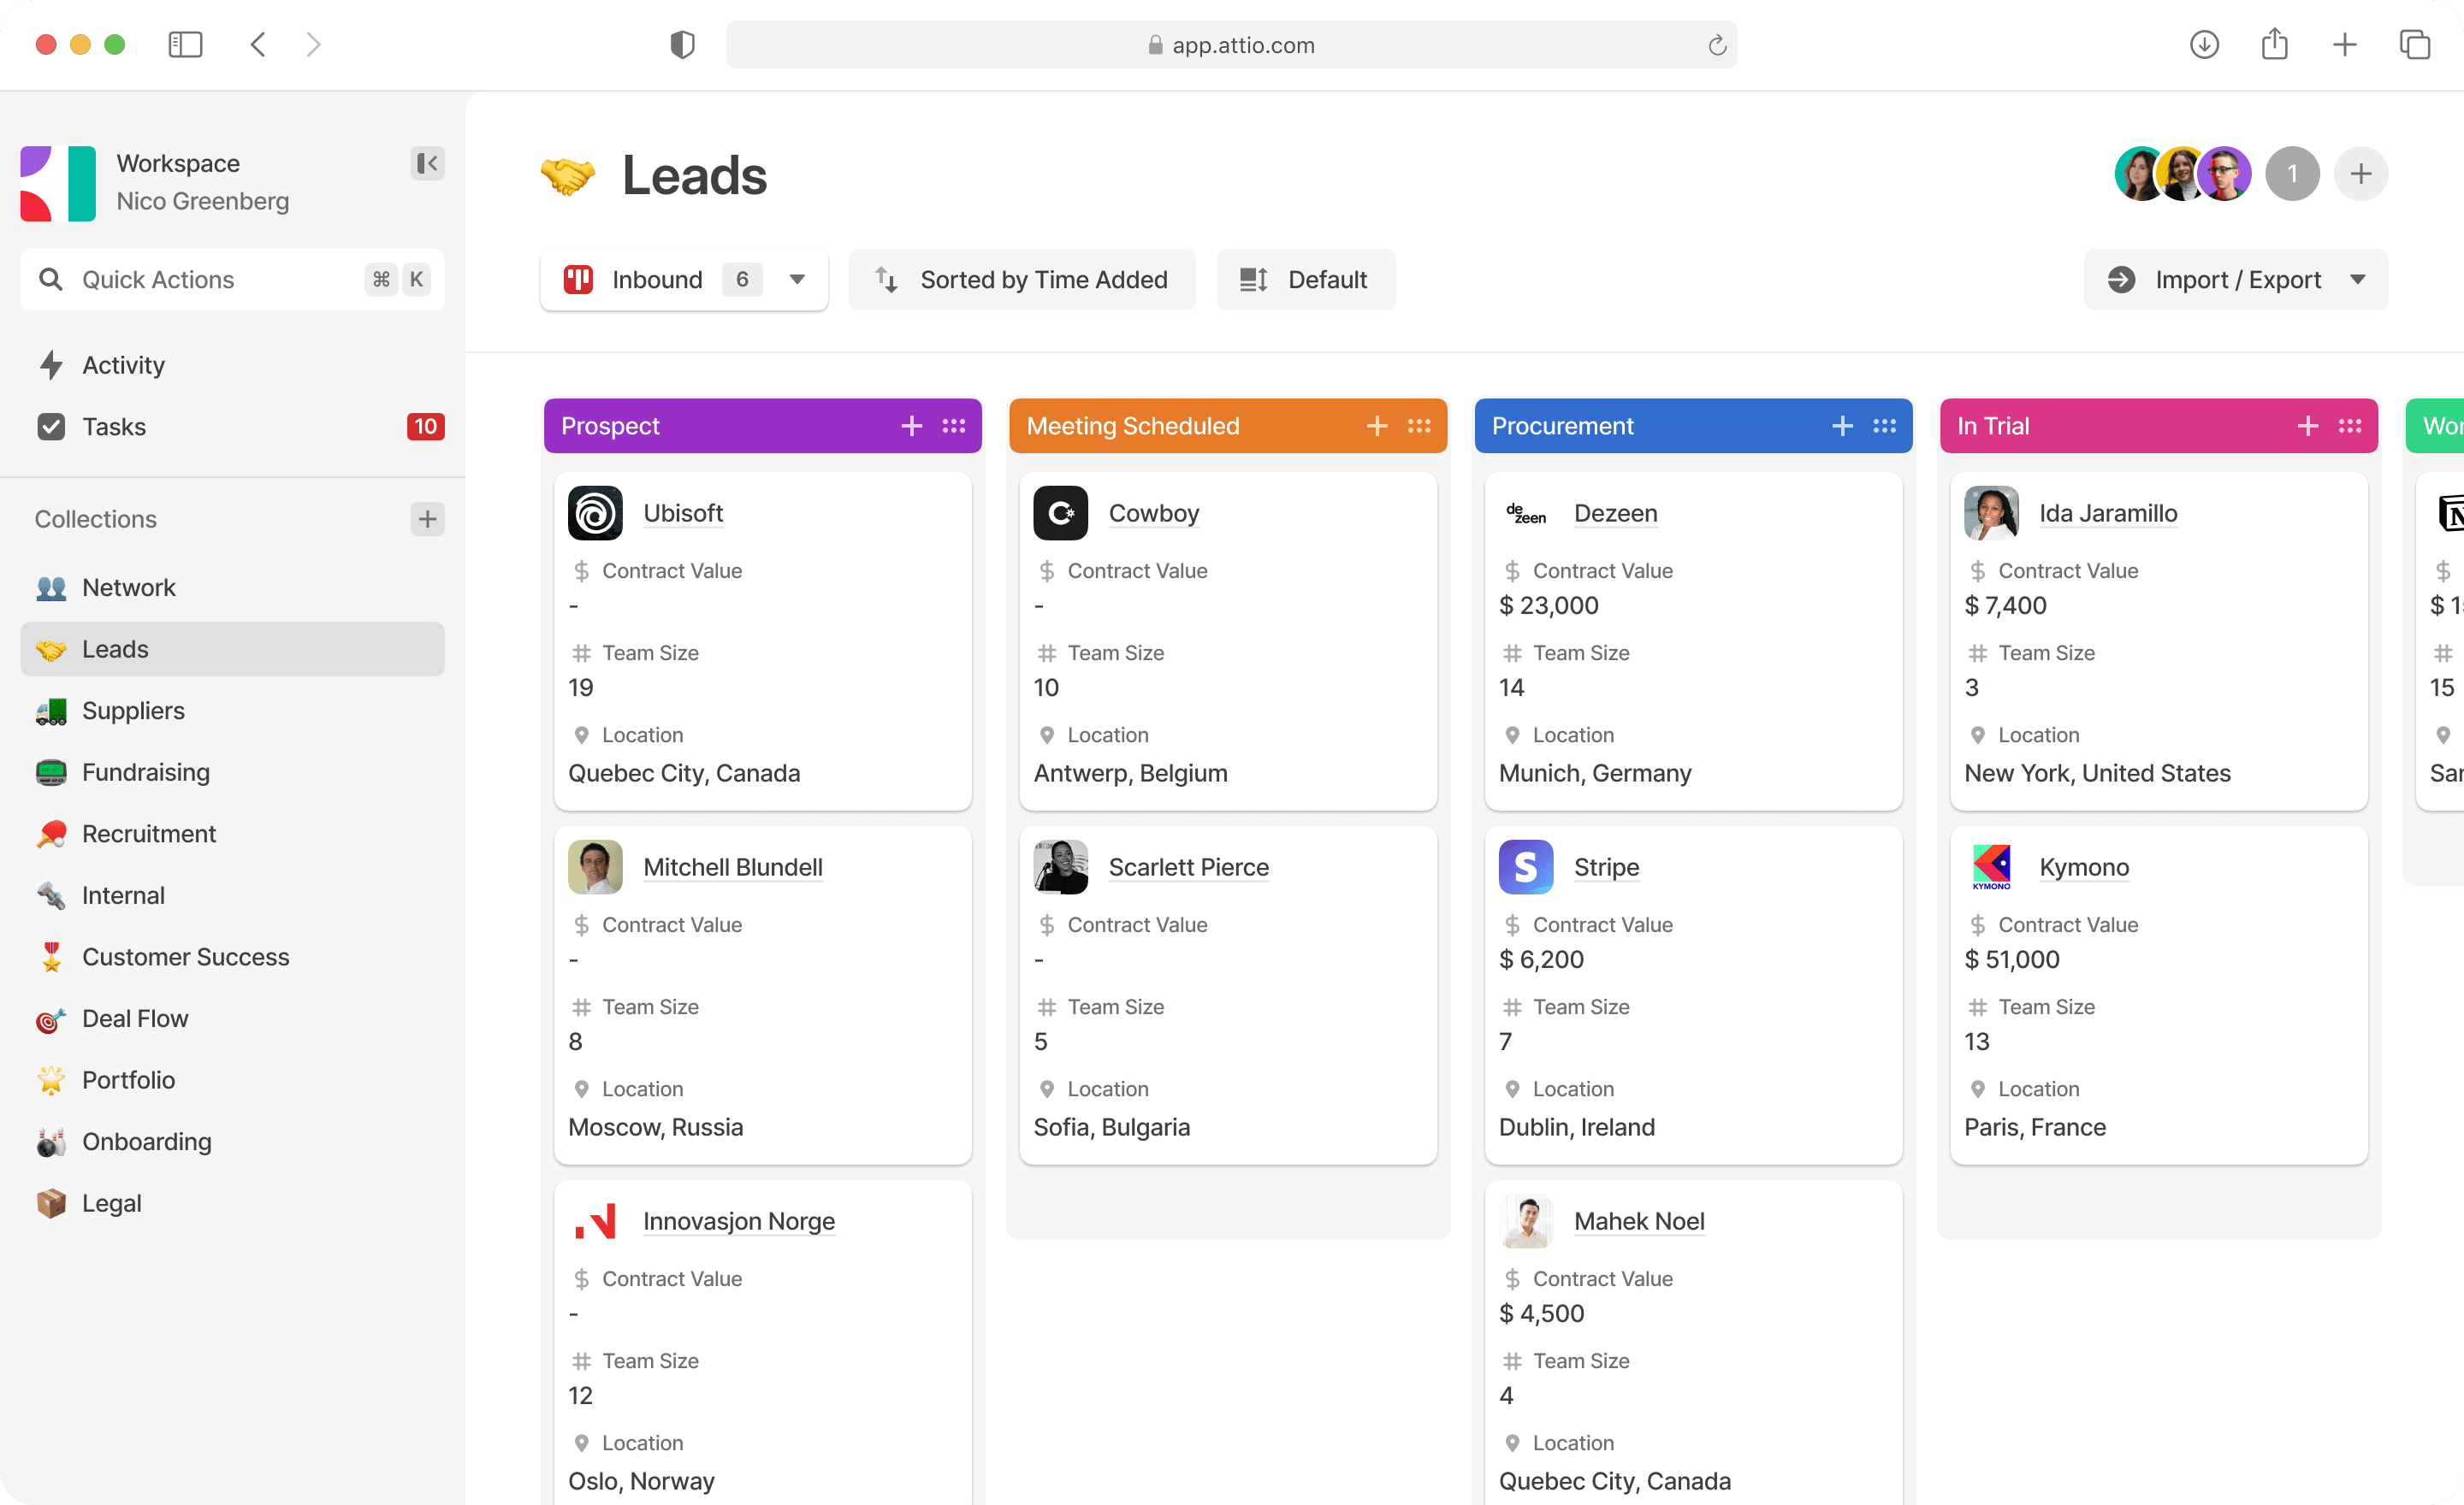Image resolution: width=2464 pixels, height=1505 pixels.
Task: Click the Network collection icon
Action: pyautogui.click(x=51, y=586)
